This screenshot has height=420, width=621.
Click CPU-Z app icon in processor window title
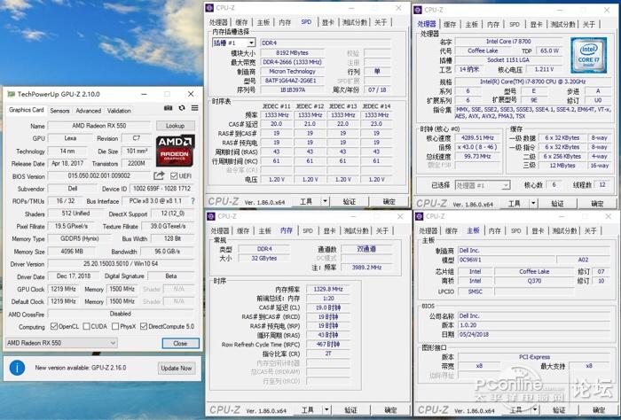(418, 10)
